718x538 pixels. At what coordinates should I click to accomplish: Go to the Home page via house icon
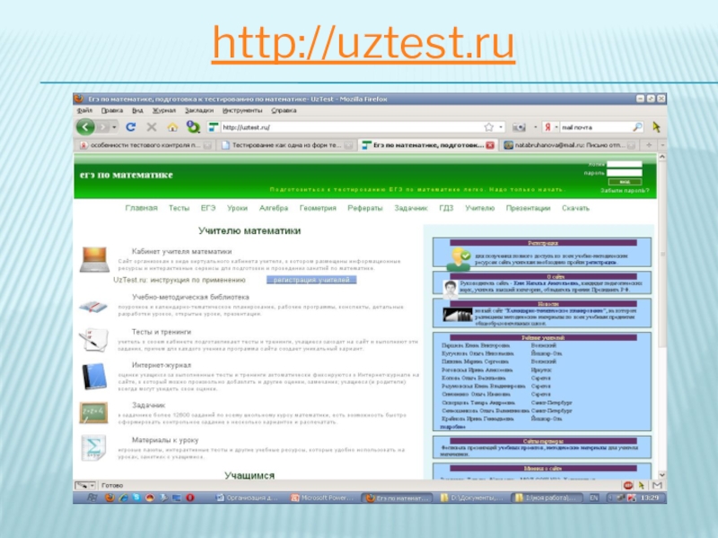click(x=172, y=127)
